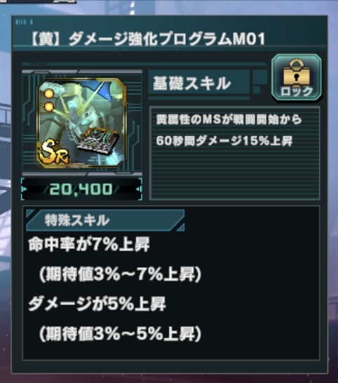Image resolution: width=338 pixels, height=383 pixels.
Task: Click the 命中率が7%上昇 skill line
Action: tap(89, 244)
